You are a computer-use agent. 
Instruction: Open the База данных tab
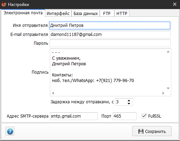pos(85,14)
